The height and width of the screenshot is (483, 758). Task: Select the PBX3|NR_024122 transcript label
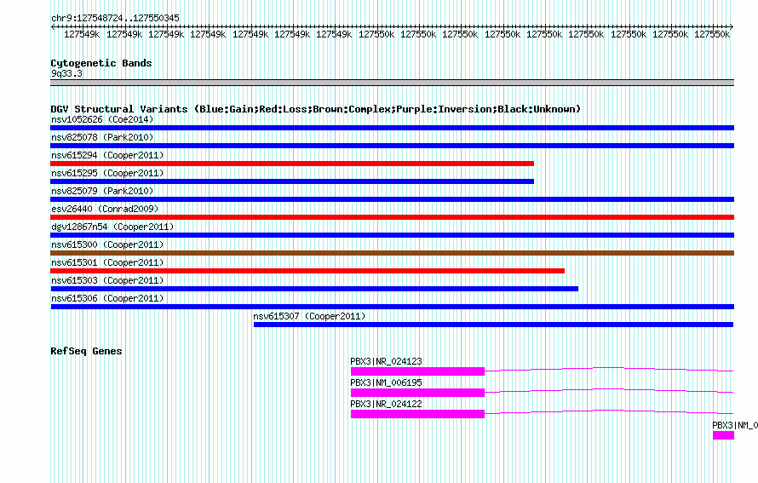pos(386,404)
